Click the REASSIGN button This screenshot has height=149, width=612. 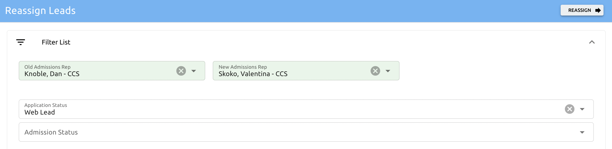click(x=579, y=10)
